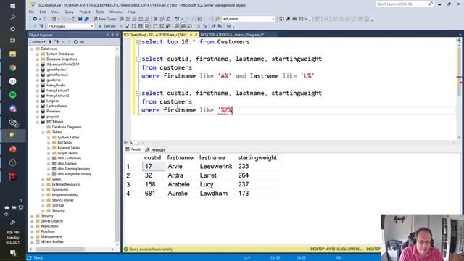Image resolution: width=464 pixels, height=261 pixels.
Task: Click the Connect Object Explorer plug icon
Action: click(x=50, y=42)
